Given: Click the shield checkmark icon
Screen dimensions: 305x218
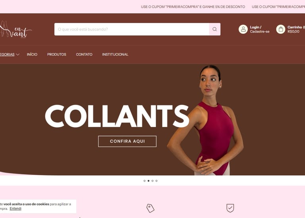Looking at the screenshot, I should click(x=230, y=208).
